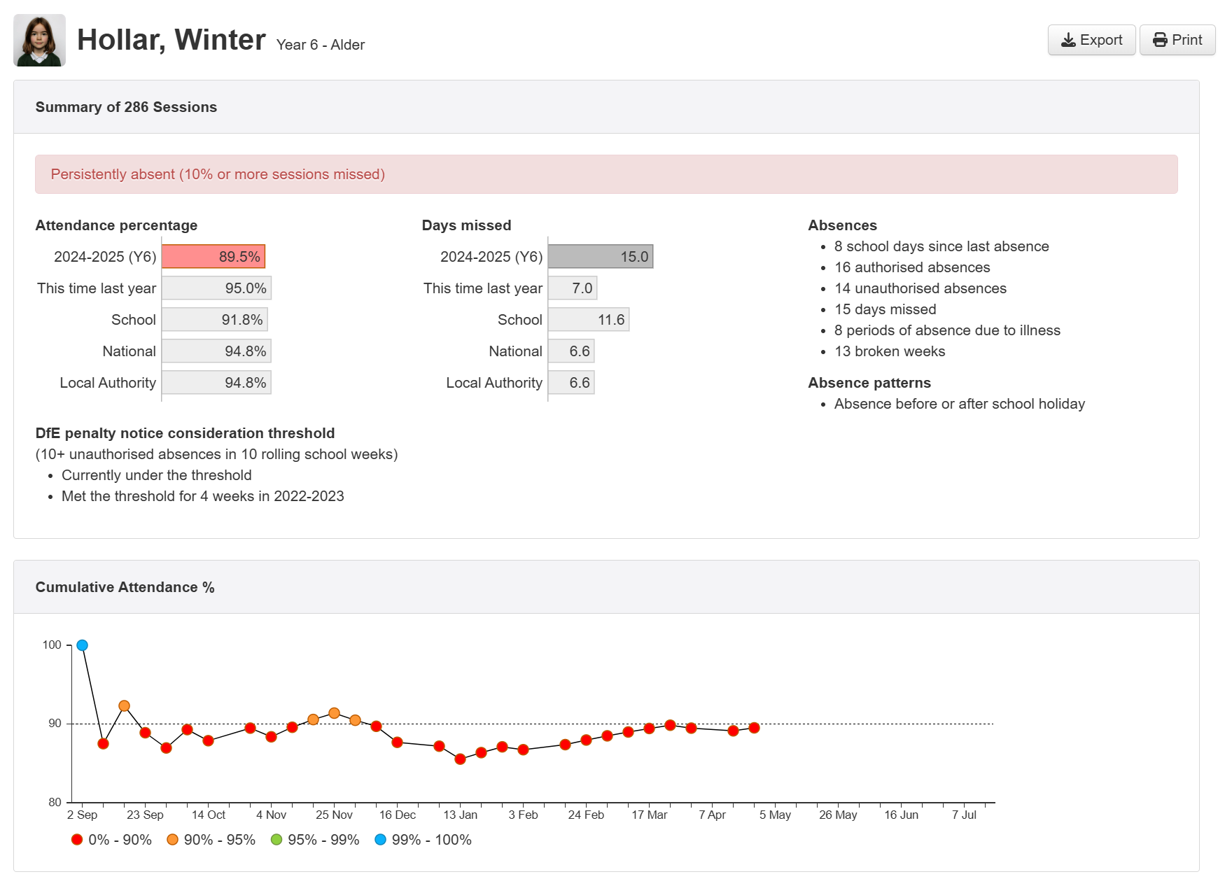Click the School attendance bar showing 91.8%
Screen dimensions: 1225x886
215,320
